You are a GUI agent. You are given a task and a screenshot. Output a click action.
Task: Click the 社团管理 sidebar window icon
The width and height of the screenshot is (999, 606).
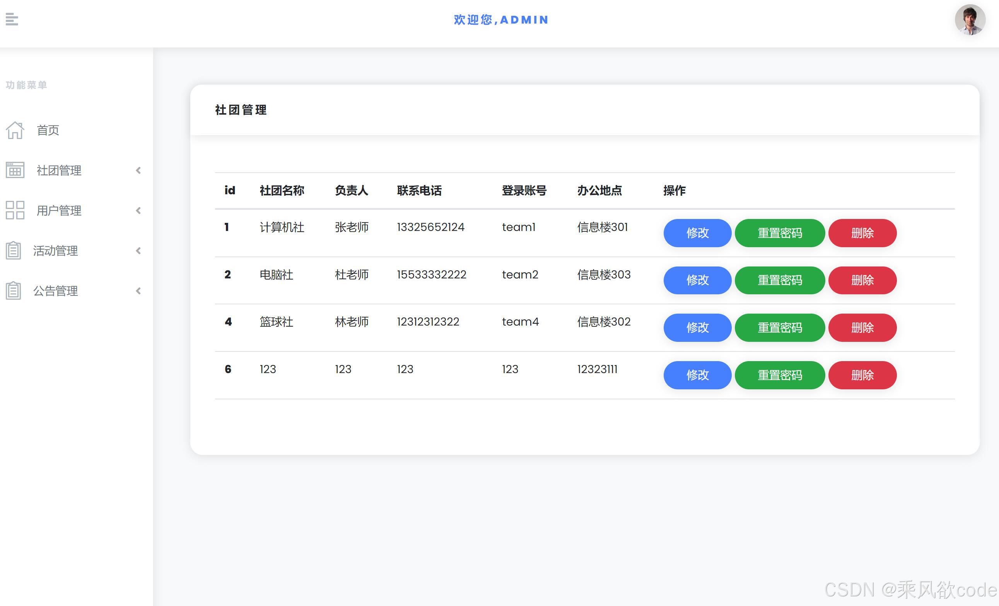[x=15, y=170]
